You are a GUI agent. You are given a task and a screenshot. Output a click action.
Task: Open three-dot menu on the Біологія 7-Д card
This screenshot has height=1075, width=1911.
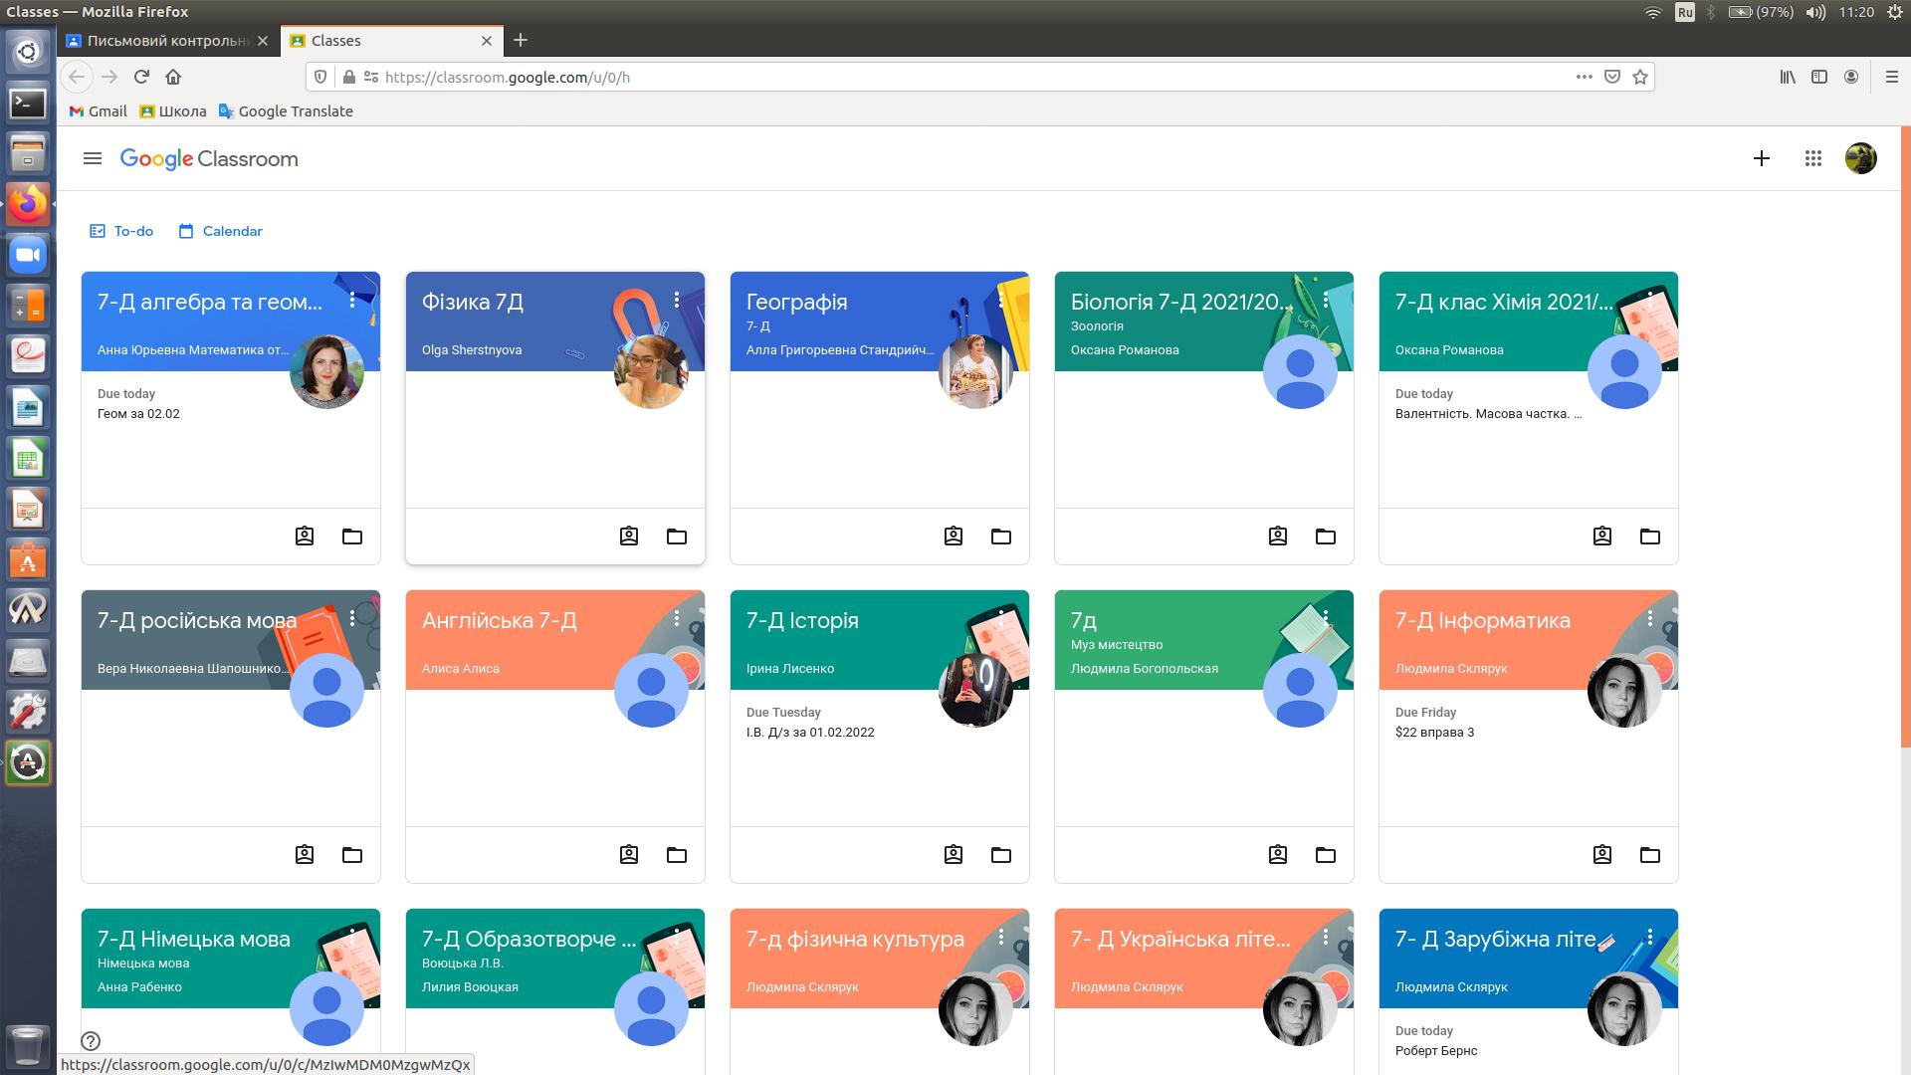coord(1326,300)
